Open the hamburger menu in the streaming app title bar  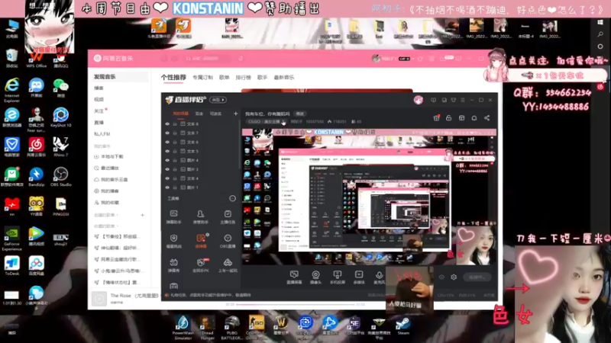(463, 100)
